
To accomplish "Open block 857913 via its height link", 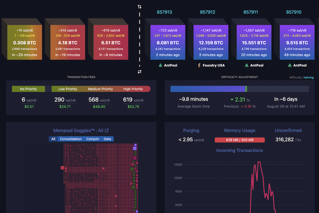I will [x=165, y=12].
